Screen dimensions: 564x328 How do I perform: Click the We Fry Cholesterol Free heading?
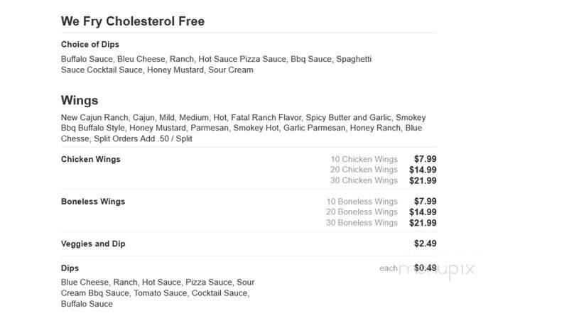click(x=133, y=21)
